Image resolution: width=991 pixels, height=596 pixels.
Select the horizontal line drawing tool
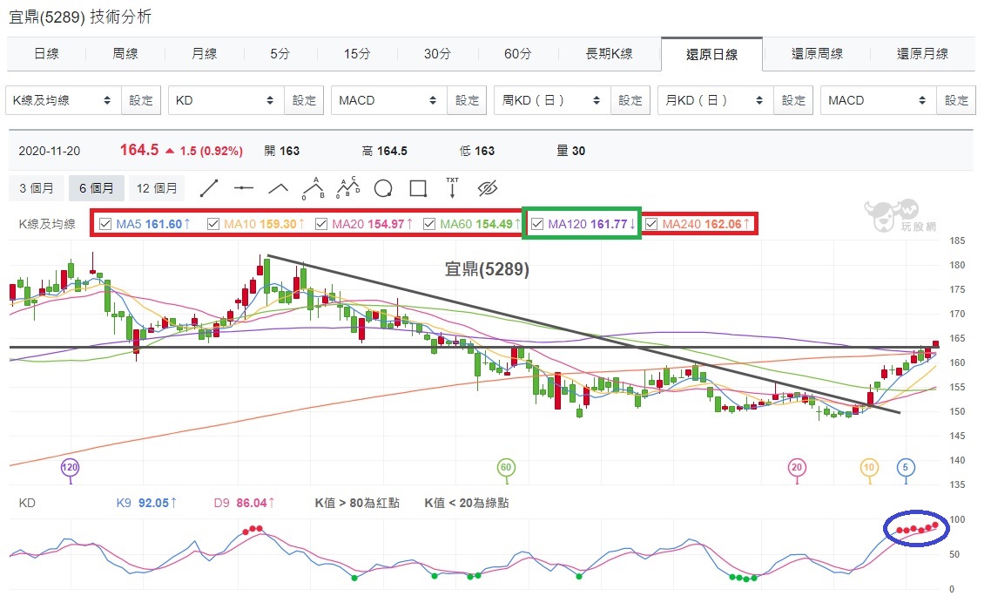[243, 188]
